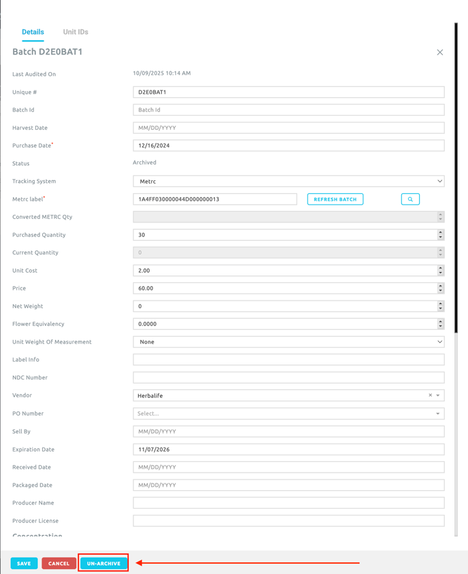Clear the Herbalife vendor selection
Screen dimensions: 468x574
point(430,395)
